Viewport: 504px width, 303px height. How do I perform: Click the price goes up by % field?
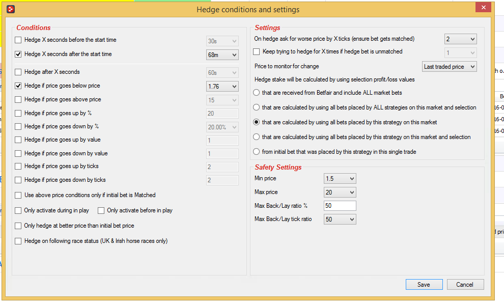(222, 113)
